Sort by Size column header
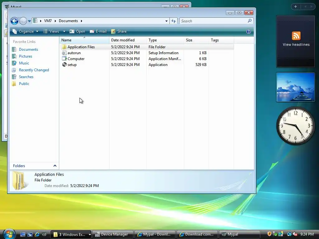This screenshot has height=239, width=319. pos(196,40)
